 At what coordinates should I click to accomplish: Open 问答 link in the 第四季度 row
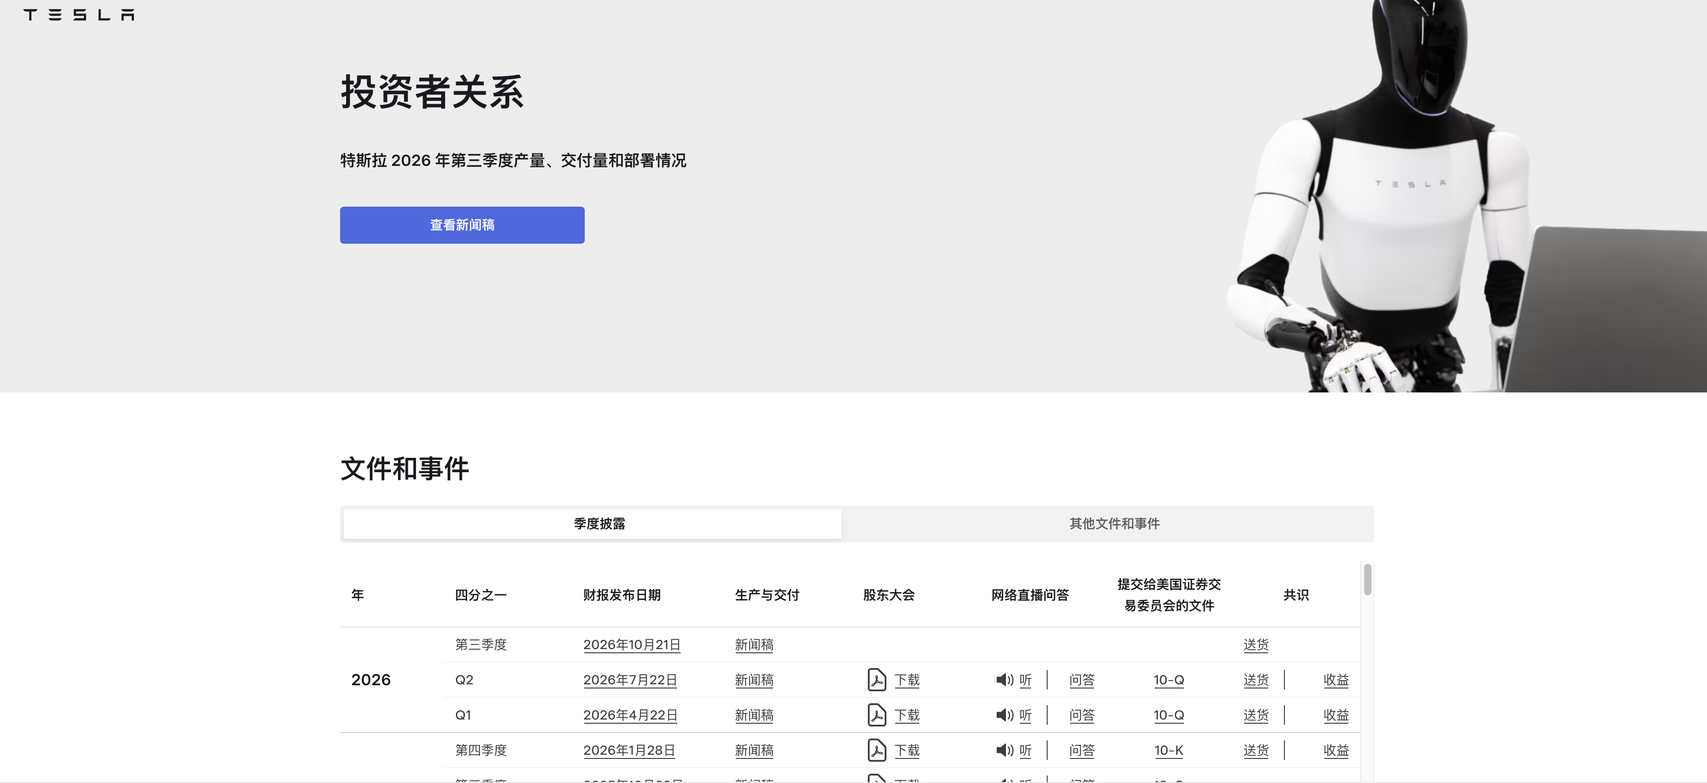tap(1081, 750)
